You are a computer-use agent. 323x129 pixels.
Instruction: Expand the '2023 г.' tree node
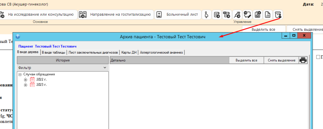click(x=25, y=85)
